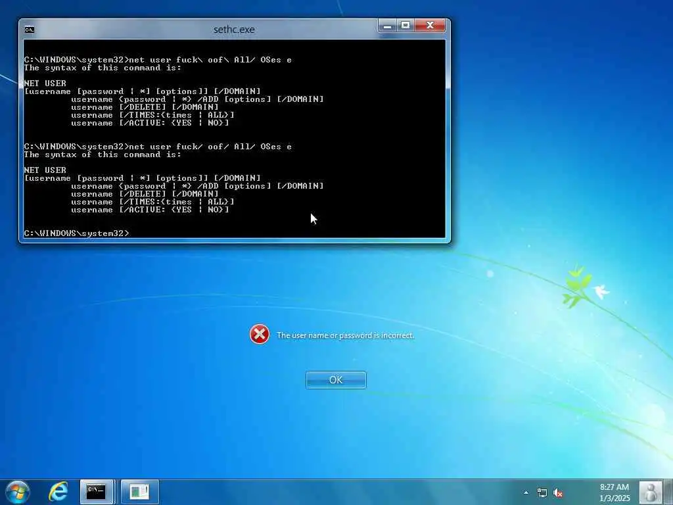
Task: Click the OK button under the error
Action: click(x=336, y=380)
